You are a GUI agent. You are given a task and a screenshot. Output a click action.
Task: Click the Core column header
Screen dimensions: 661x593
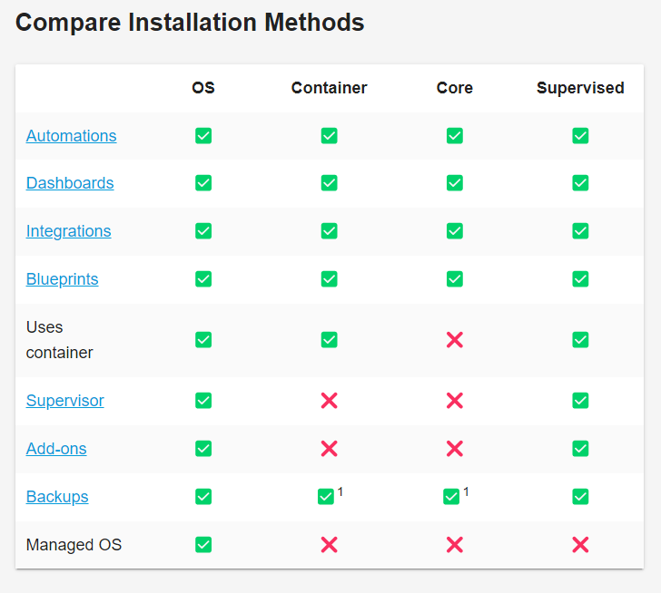pyautogui.click(x=455, y=88)
